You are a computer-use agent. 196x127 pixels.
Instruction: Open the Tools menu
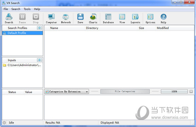point(27,9)
